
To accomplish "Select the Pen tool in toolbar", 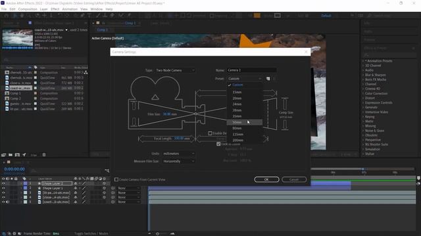I will 83,16.
